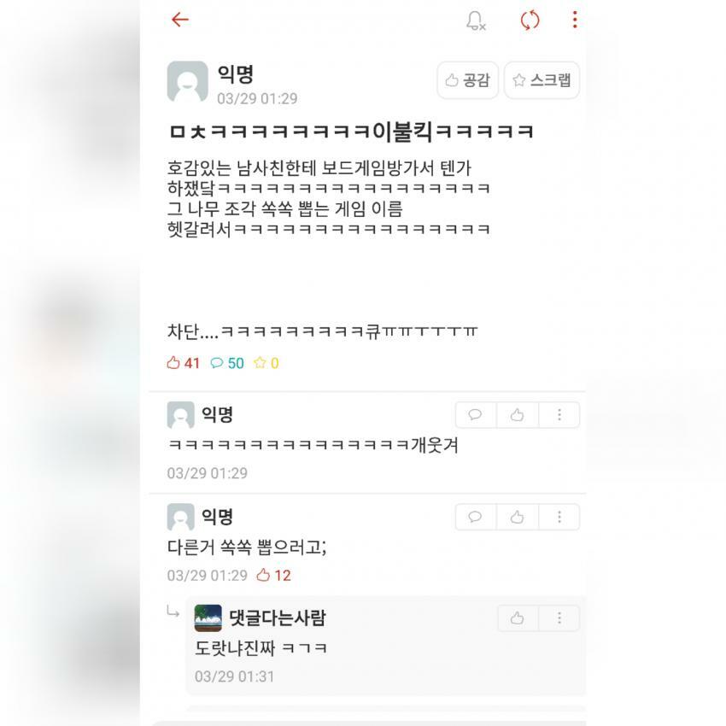Image resolution: width=726 pixels, height=726 pixels.
Task: Tap the 공감 like button
Action: (x=468, y=80)
